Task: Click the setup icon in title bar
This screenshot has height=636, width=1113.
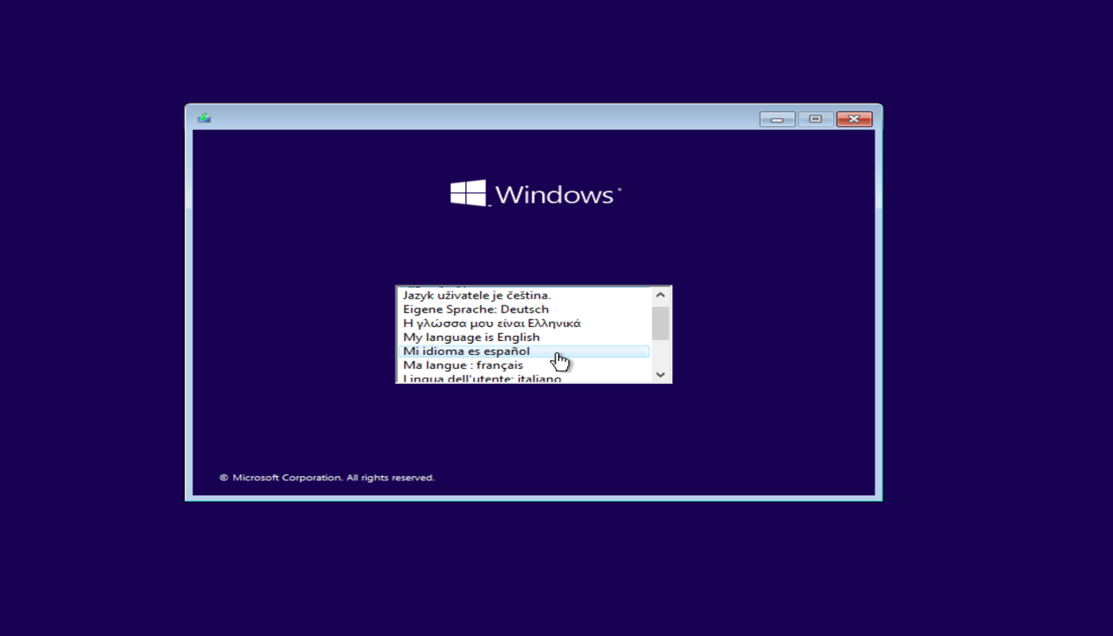Action: [x=203, y=118]
